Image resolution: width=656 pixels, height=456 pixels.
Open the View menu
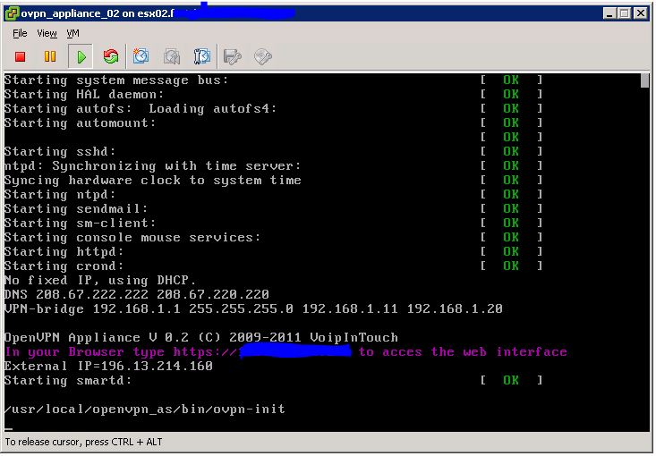pyautogui.click(x=47, y=33)
